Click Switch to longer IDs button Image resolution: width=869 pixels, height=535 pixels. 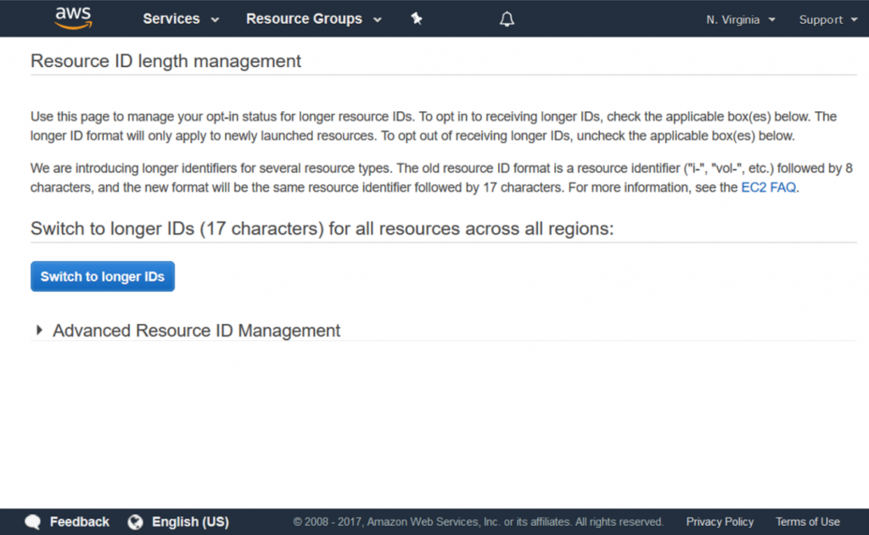pos(103,276)
